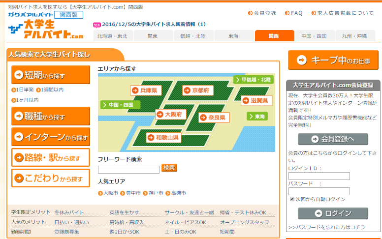The height and width of the screenshot is (239, 382).
Task: Open the 冬休みバイト link
Action: [69, 212]
